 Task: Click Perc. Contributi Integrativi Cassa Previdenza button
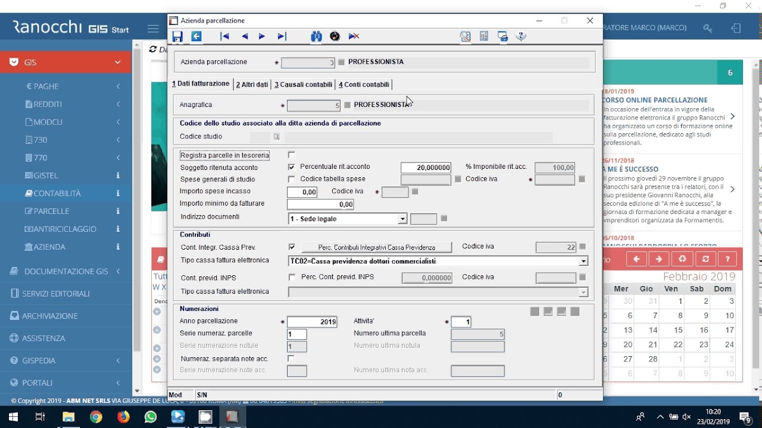click(376, 247)
